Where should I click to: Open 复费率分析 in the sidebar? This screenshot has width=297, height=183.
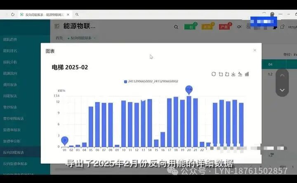12,141
